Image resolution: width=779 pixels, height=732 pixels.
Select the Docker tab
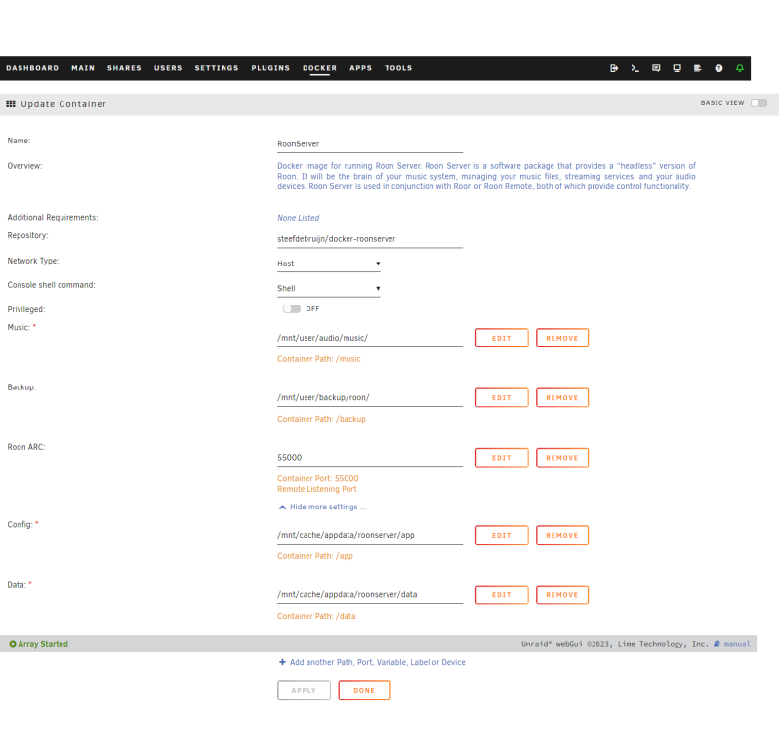[319, 68]
